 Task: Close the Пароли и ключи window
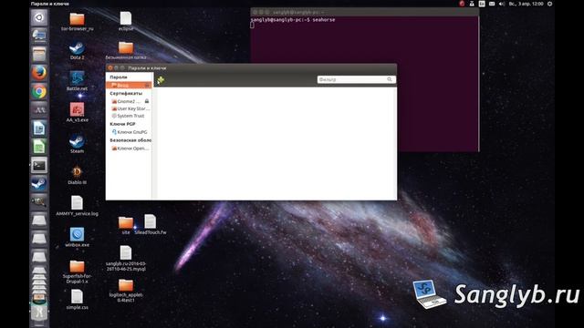pyautogui.click(x=109, y=68)
